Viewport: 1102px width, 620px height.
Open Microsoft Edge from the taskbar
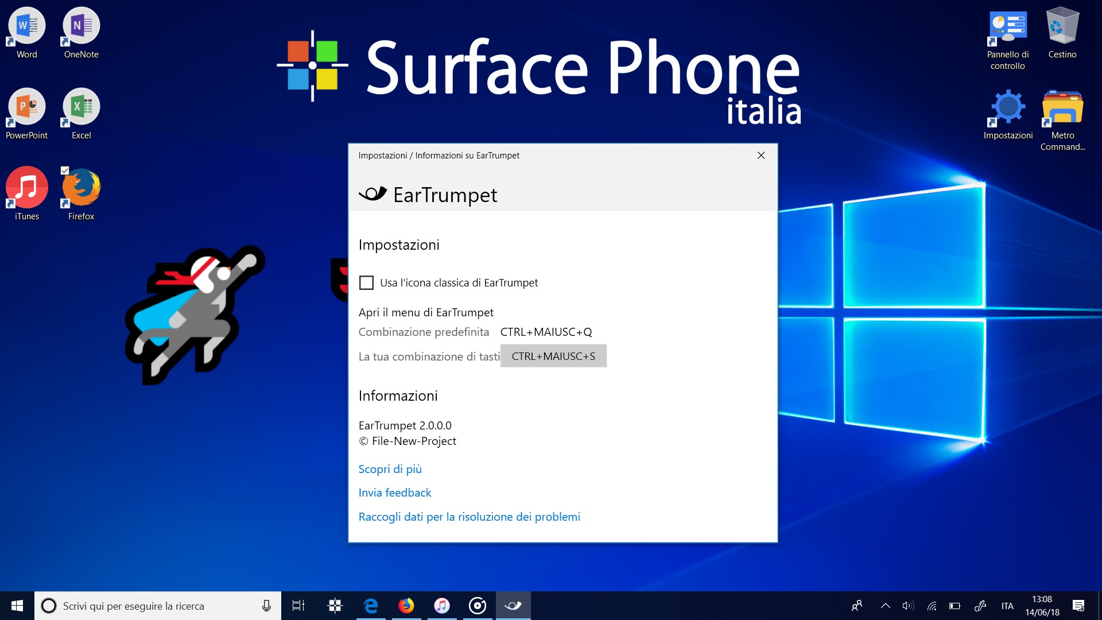[371, 606]
